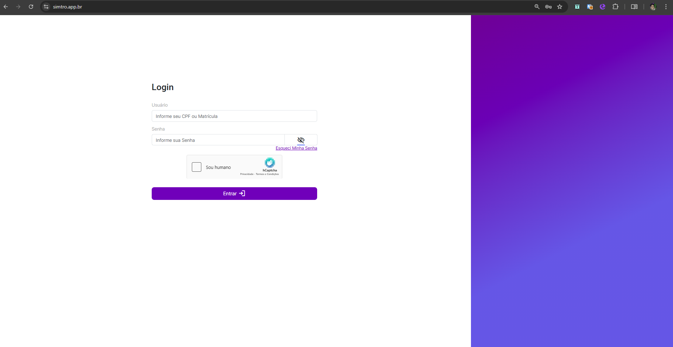Click the teal T text-box extension icon
Viewport: 673px width, 347px height.
pos(577,7)
